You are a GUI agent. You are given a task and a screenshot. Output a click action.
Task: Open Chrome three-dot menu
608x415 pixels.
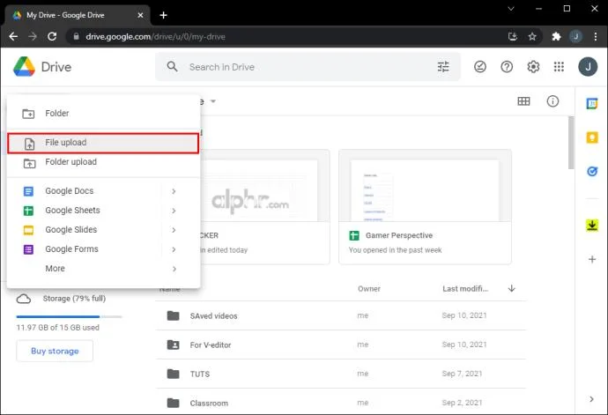coord(595,36)
